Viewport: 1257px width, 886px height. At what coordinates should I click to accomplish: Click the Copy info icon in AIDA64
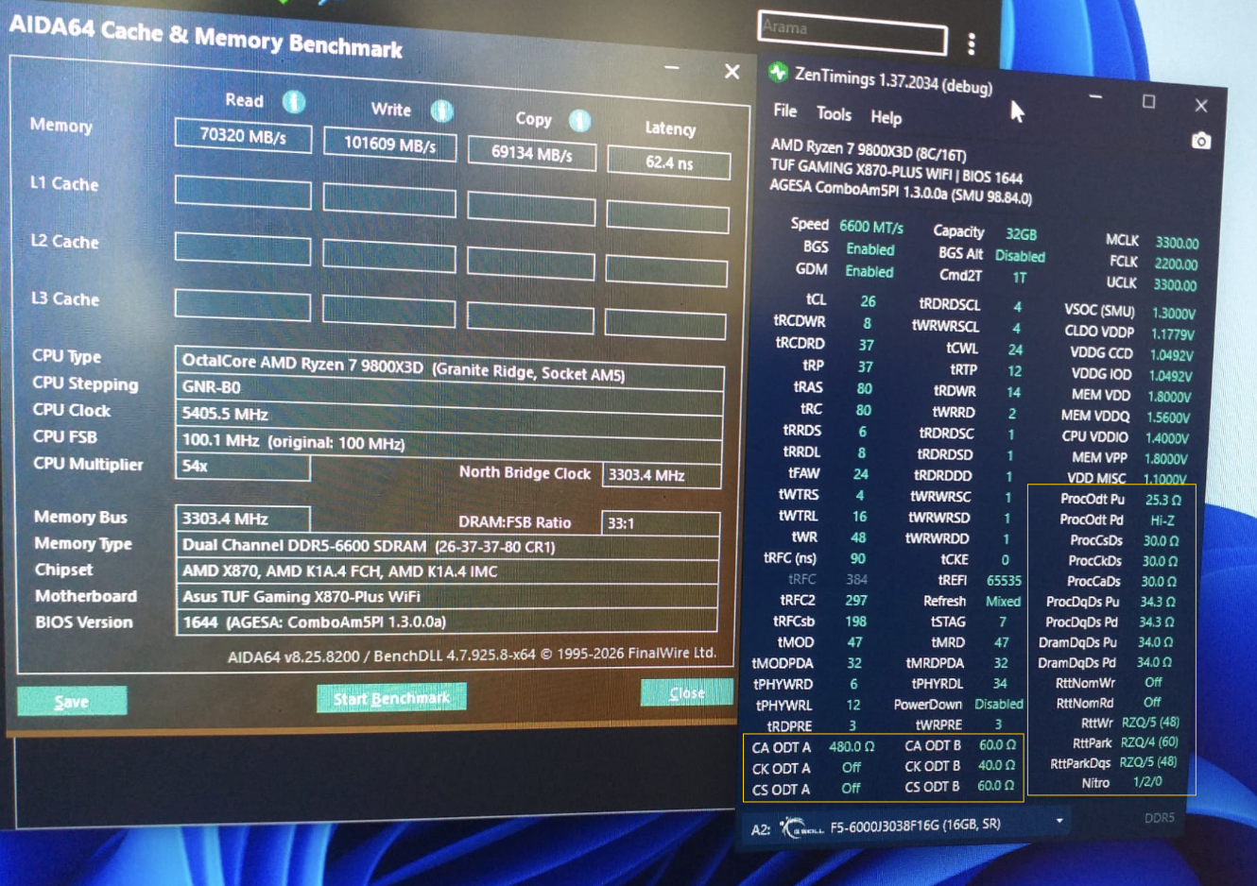(579, 121)
